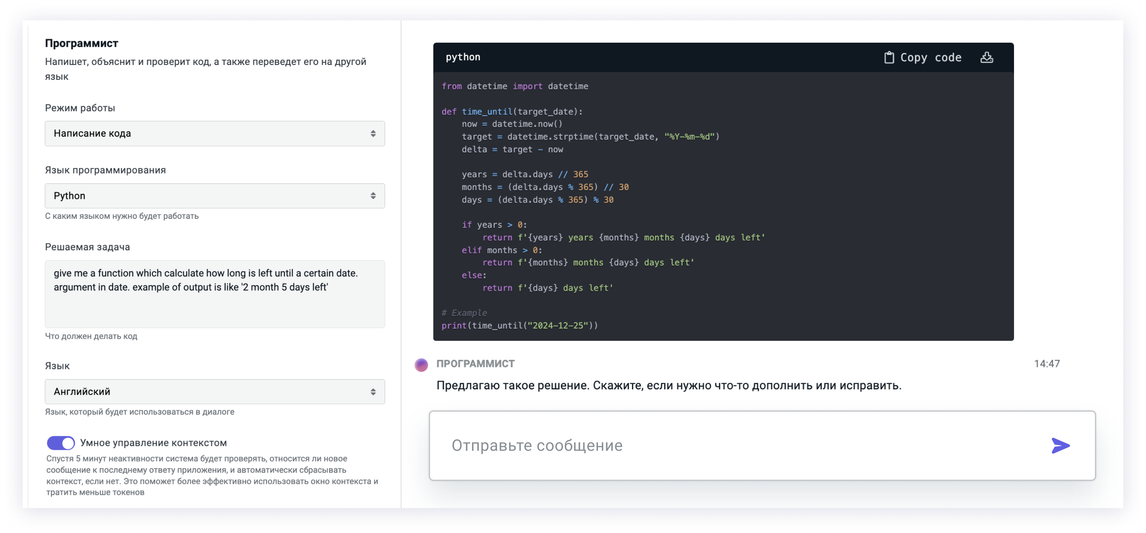Expand the Язык dropdown showing Английский

pos(214,392)
